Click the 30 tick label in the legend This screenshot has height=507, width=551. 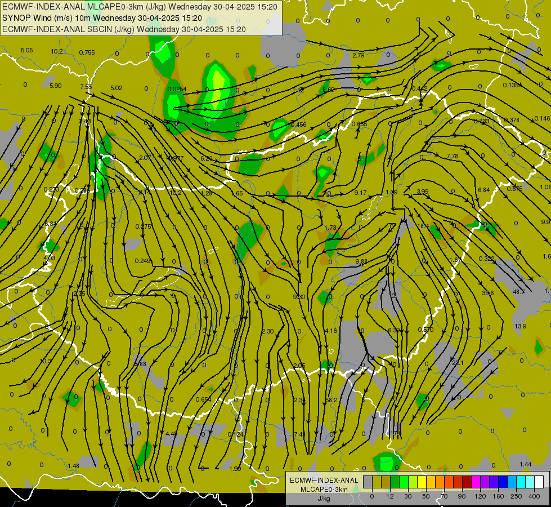coord(408,496)
